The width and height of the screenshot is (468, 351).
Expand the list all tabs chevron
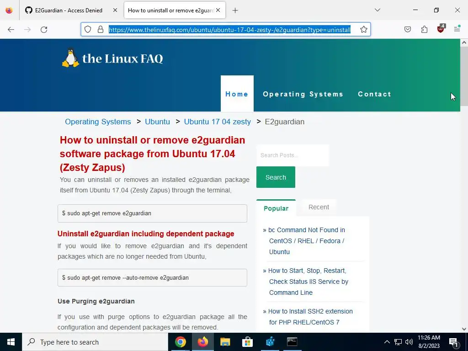pos(378,10)
